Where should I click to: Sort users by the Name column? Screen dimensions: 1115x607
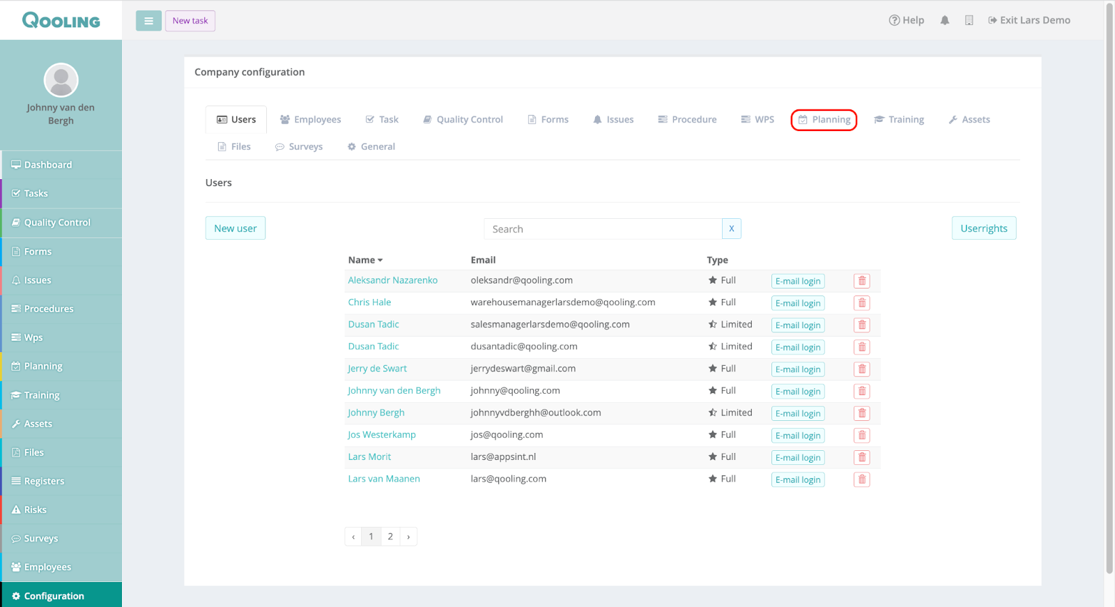[x=365, y=260]
